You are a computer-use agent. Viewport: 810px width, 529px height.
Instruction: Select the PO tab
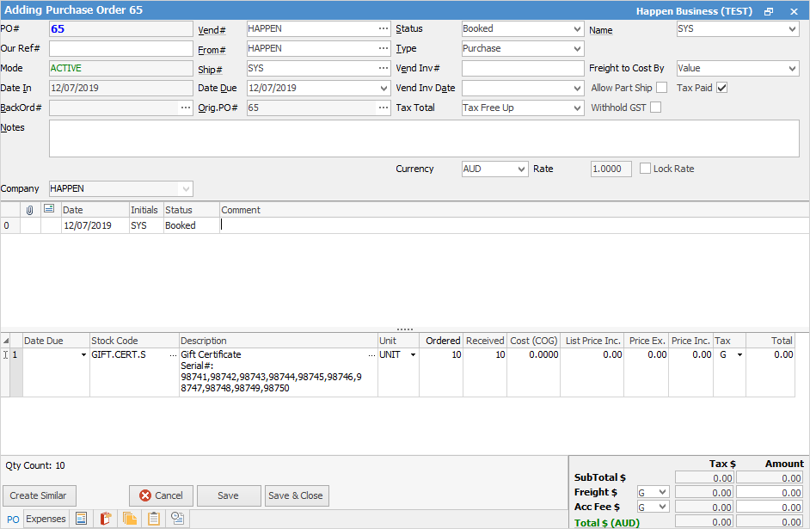click(13, 519)
